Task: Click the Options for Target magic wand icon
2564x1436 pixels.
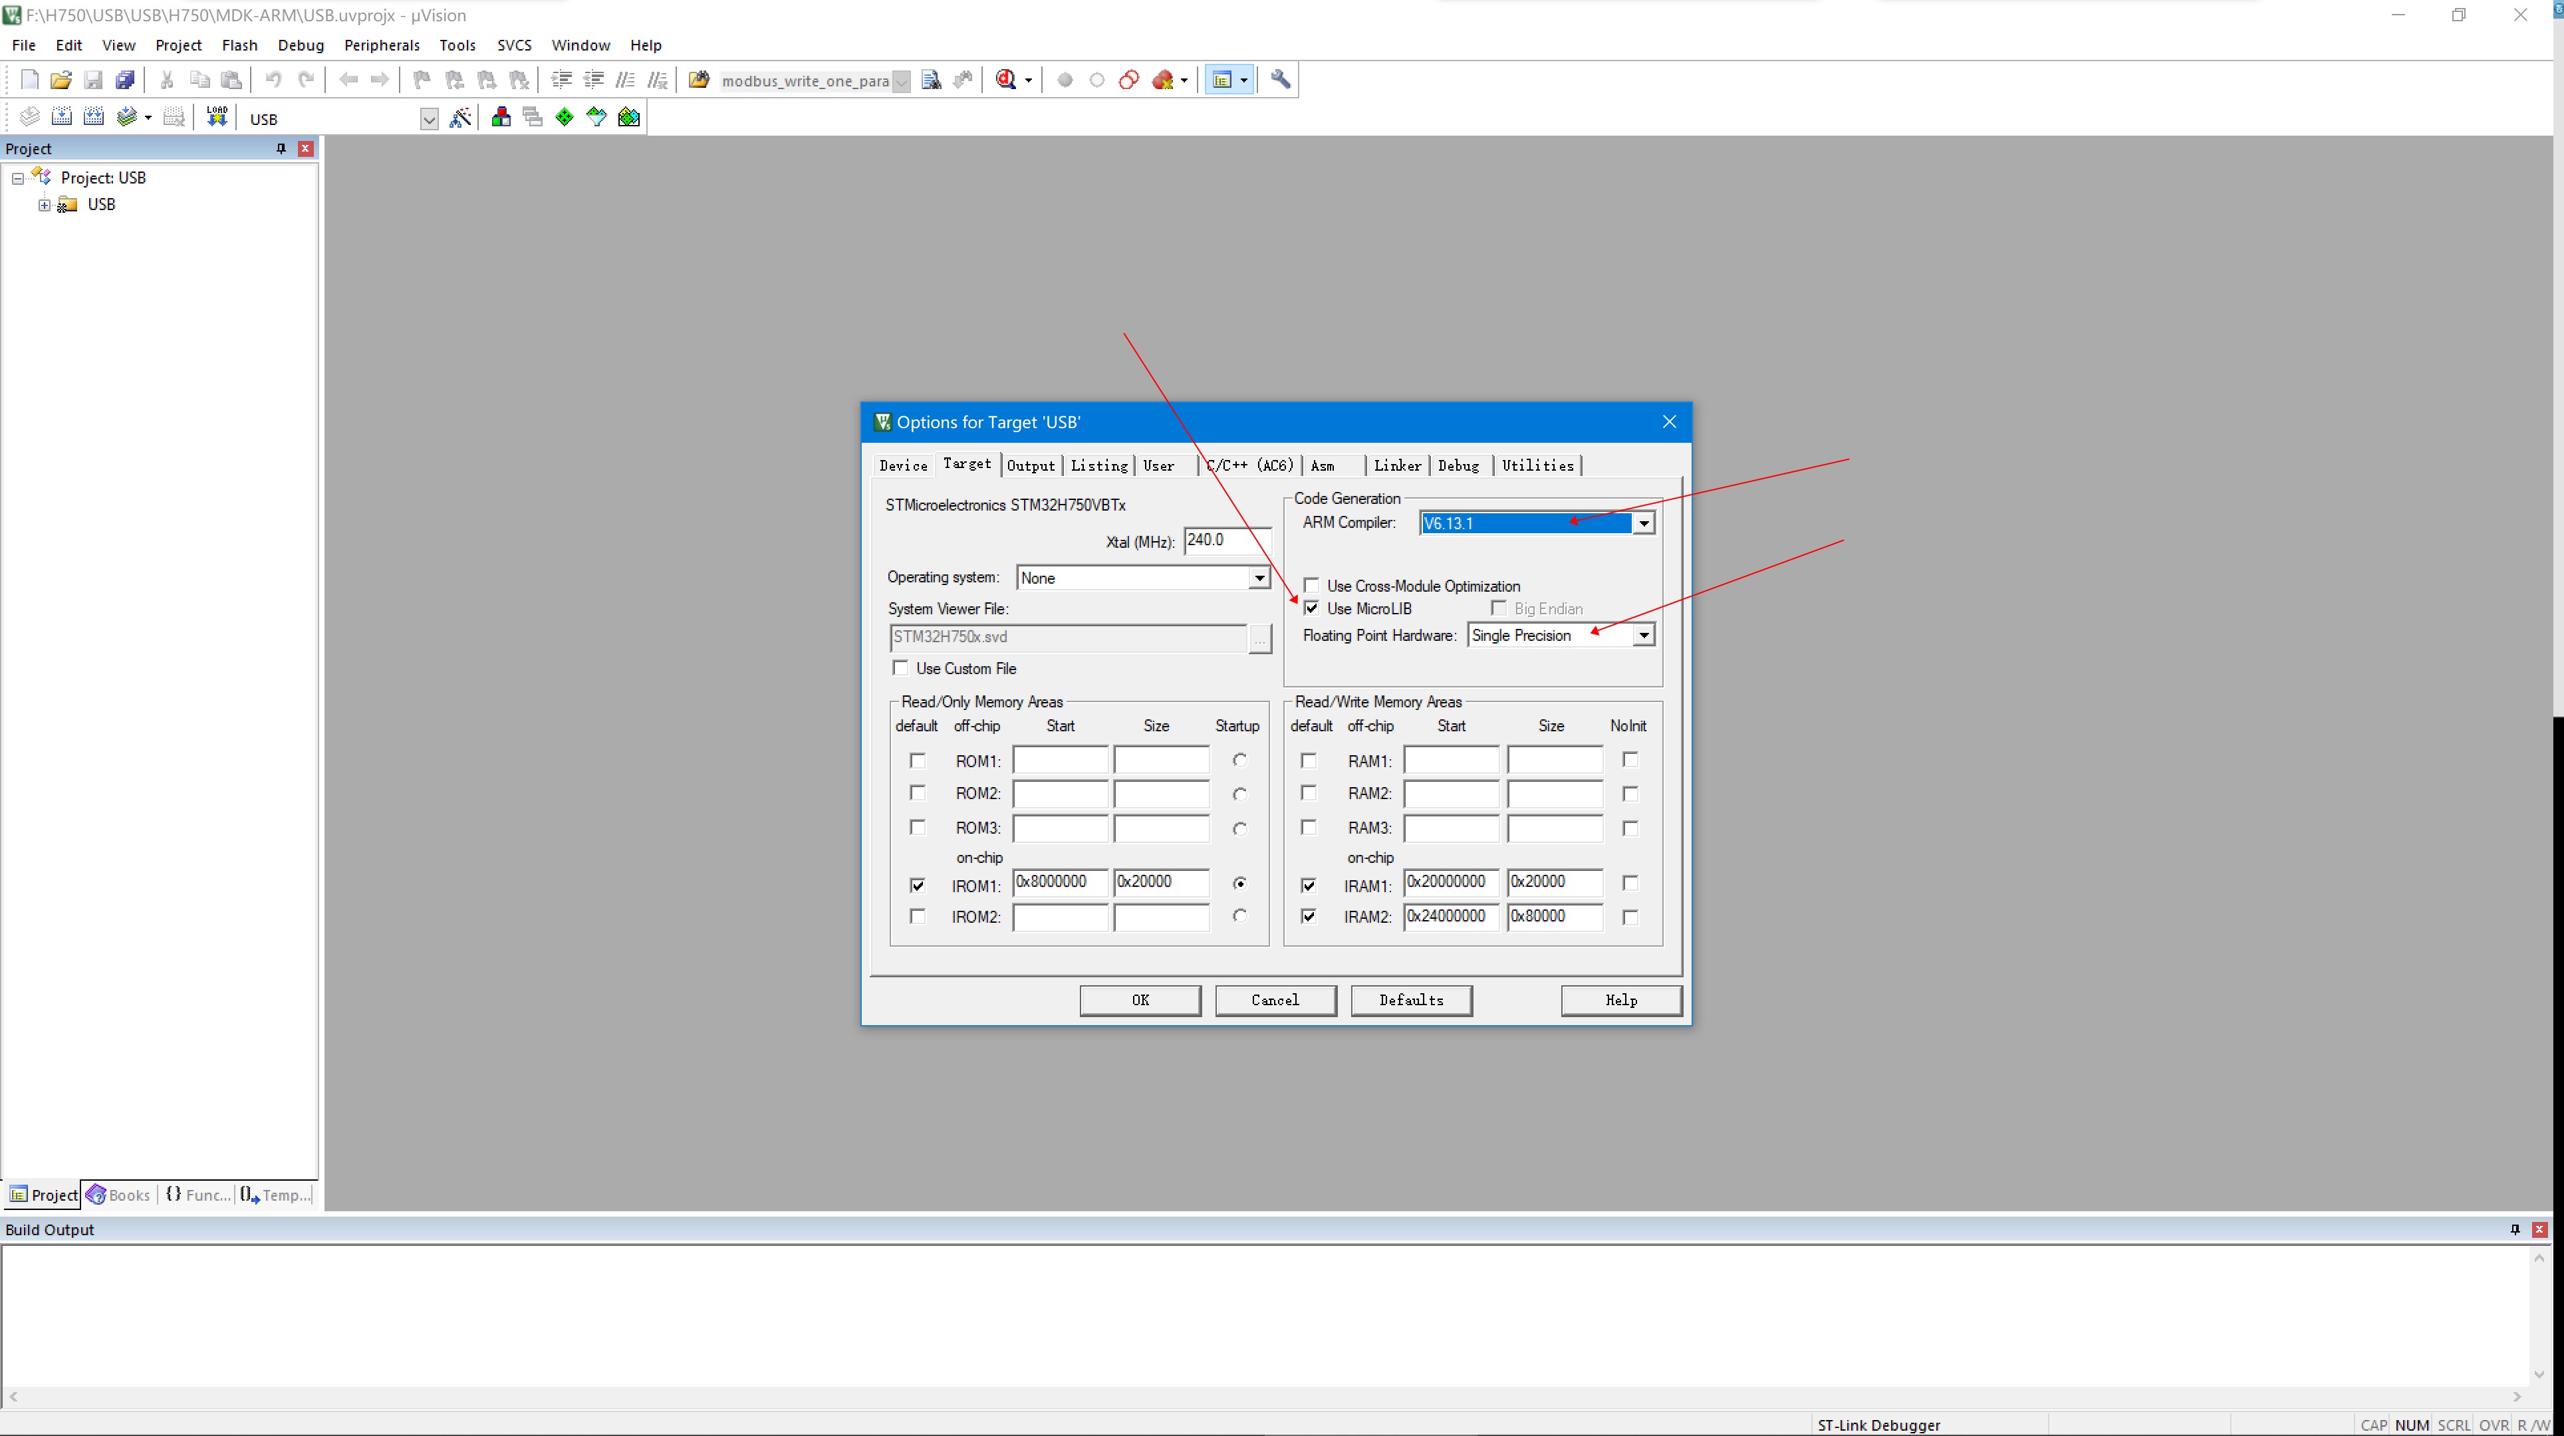Action: (x=460, y=118)
